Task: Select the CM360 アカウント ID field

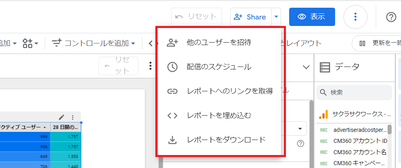Action: [x=353, y=141]
